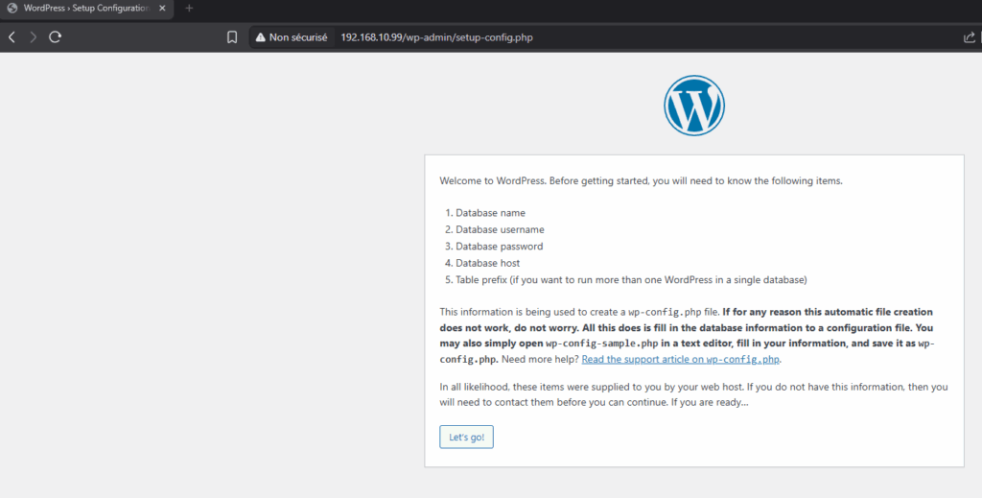This screenshot has height=498, width=982.
Task: Click the "Database username" list item
Action: 500,229
